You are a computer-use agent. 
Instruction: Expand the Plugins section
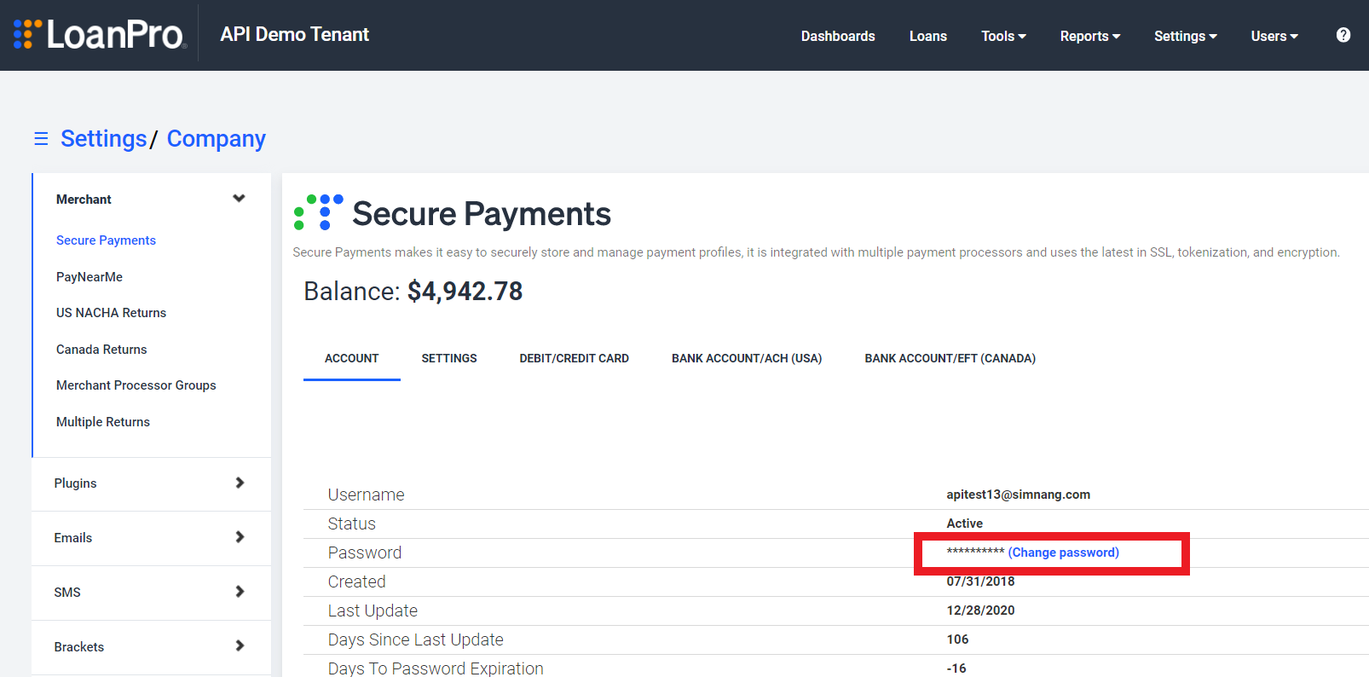click(x=151, y=483)
